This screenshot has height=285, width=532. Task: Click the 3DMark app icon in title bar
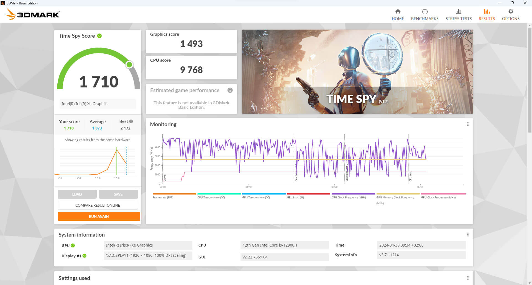3,3
